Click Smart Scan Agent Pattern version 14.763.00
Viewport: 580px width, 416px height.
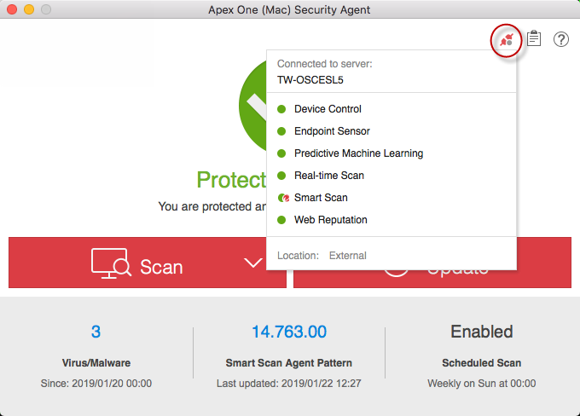click(x=289, y=332)
